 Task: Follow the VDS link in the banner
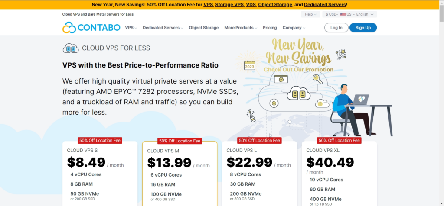[x=251, y=4]
